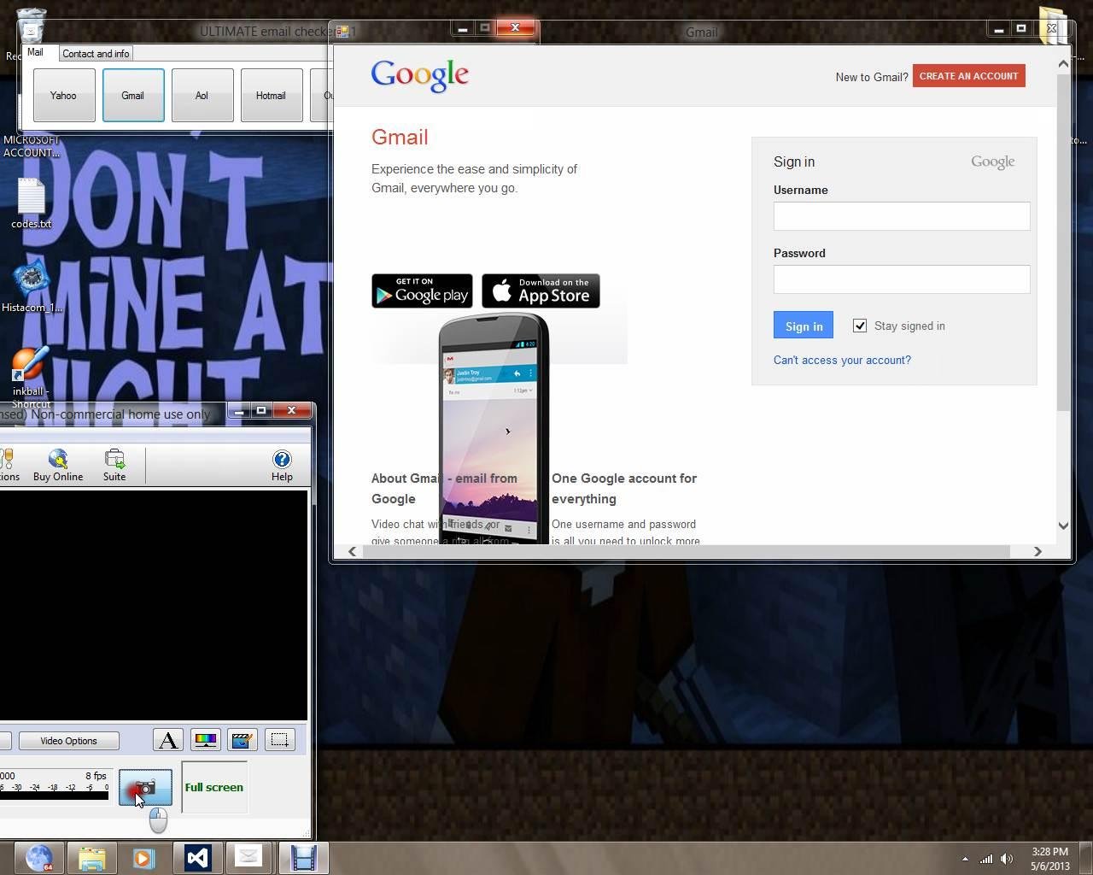Open Suite icon in recorder toolbar

[114, 466]
